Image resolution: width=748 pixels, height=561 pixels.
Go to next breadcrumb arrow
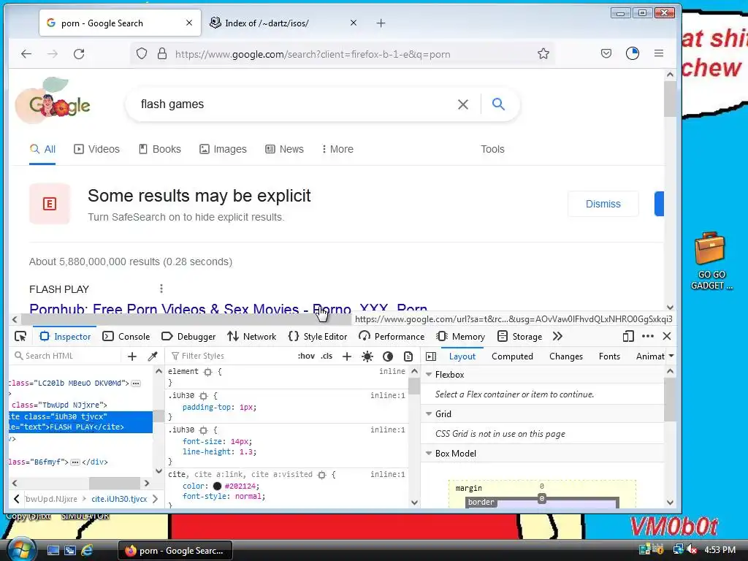(x=155, y=499)
